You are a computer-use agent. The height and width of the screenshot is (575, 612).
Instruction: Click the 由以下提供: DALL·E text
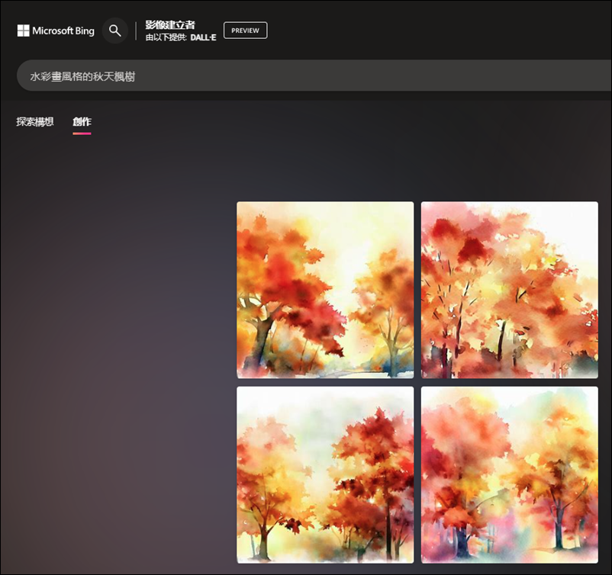point(181,37)
